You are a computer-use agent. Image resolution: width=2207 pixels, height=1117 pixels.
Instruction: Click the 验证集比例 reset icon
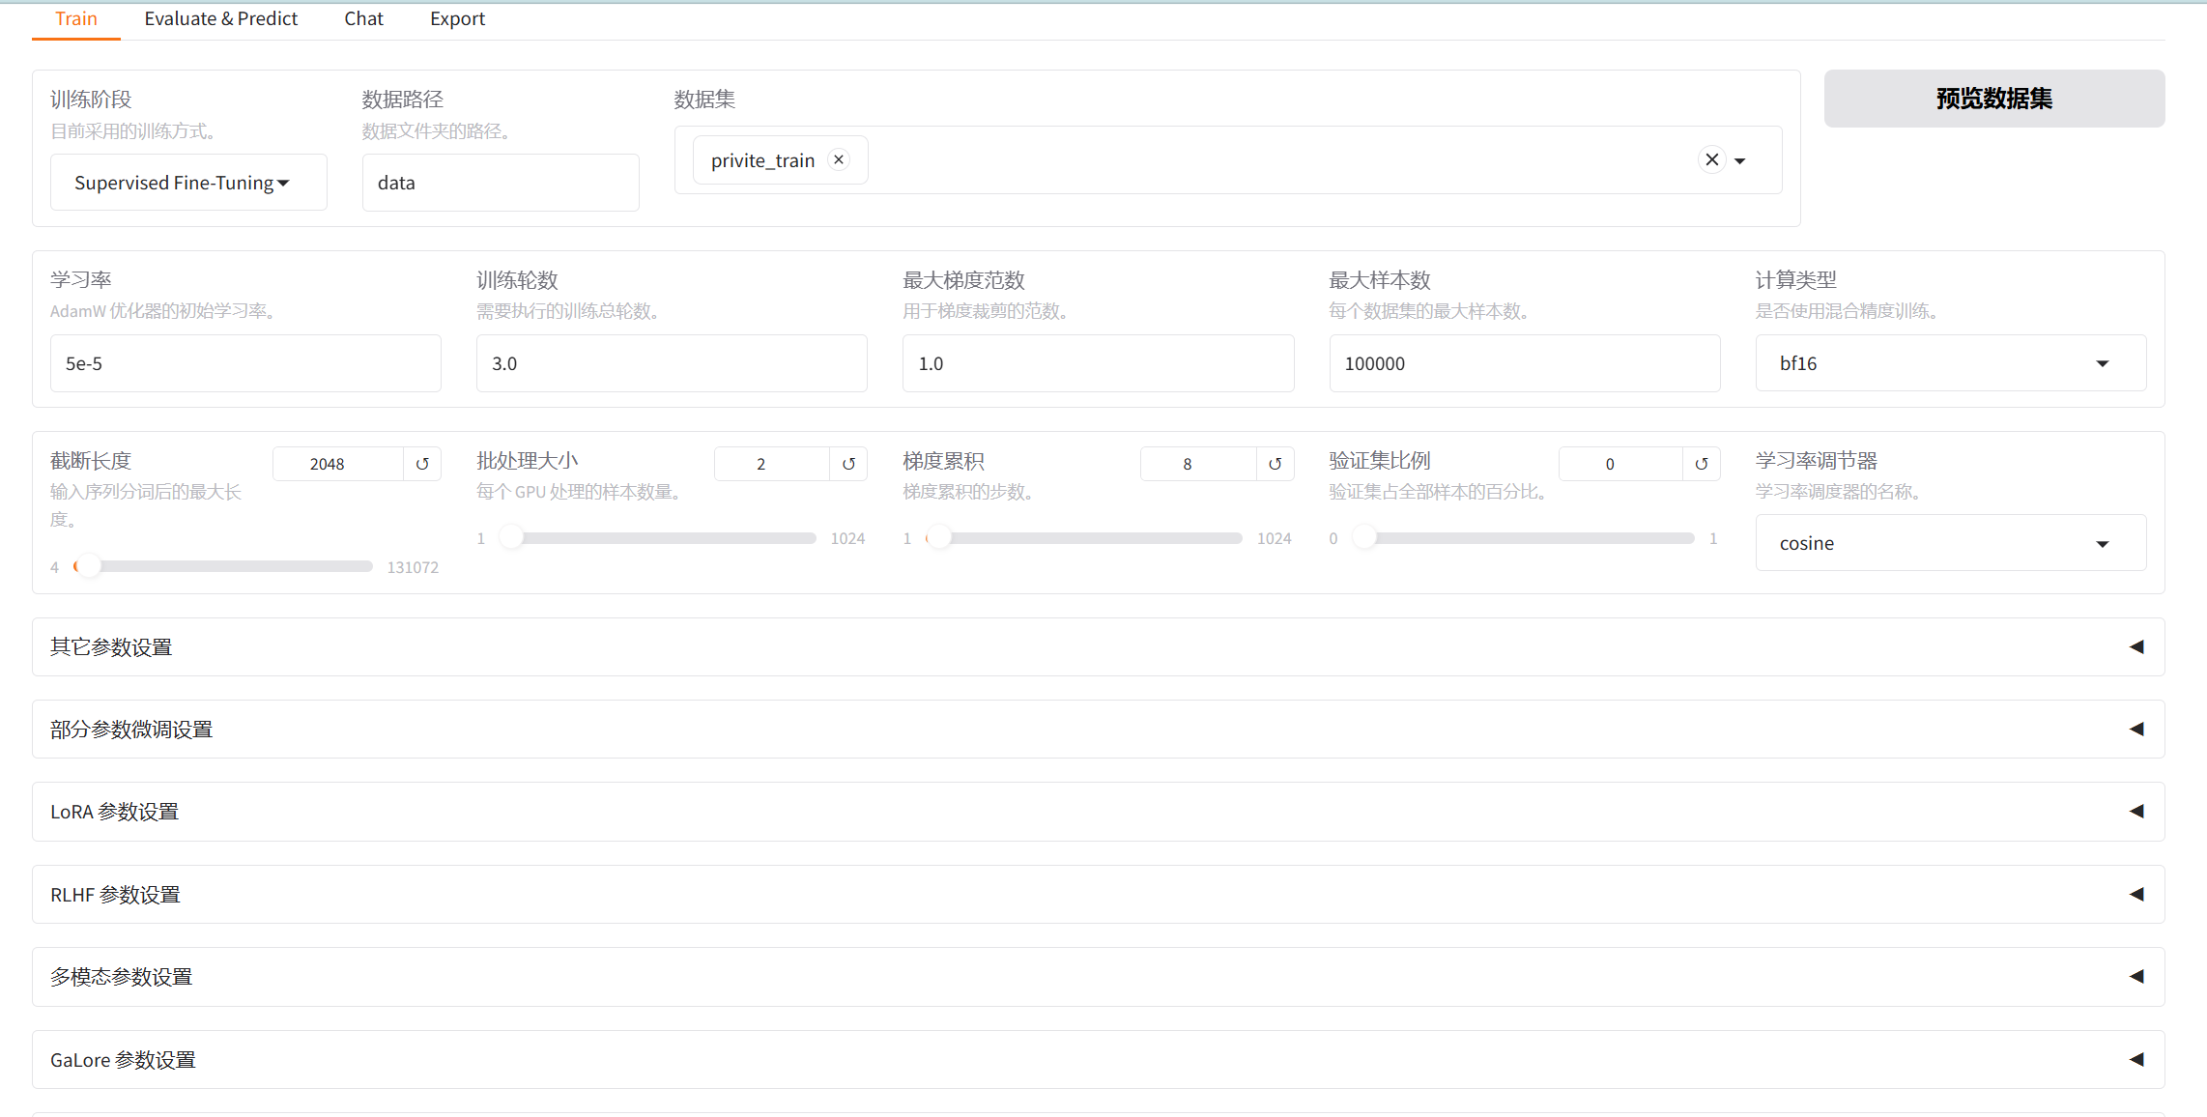point(1701,464)
